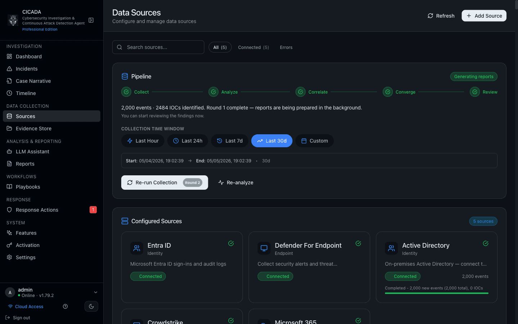
Task: Open LLM Assistant
Action: click(x=51, y=152)
